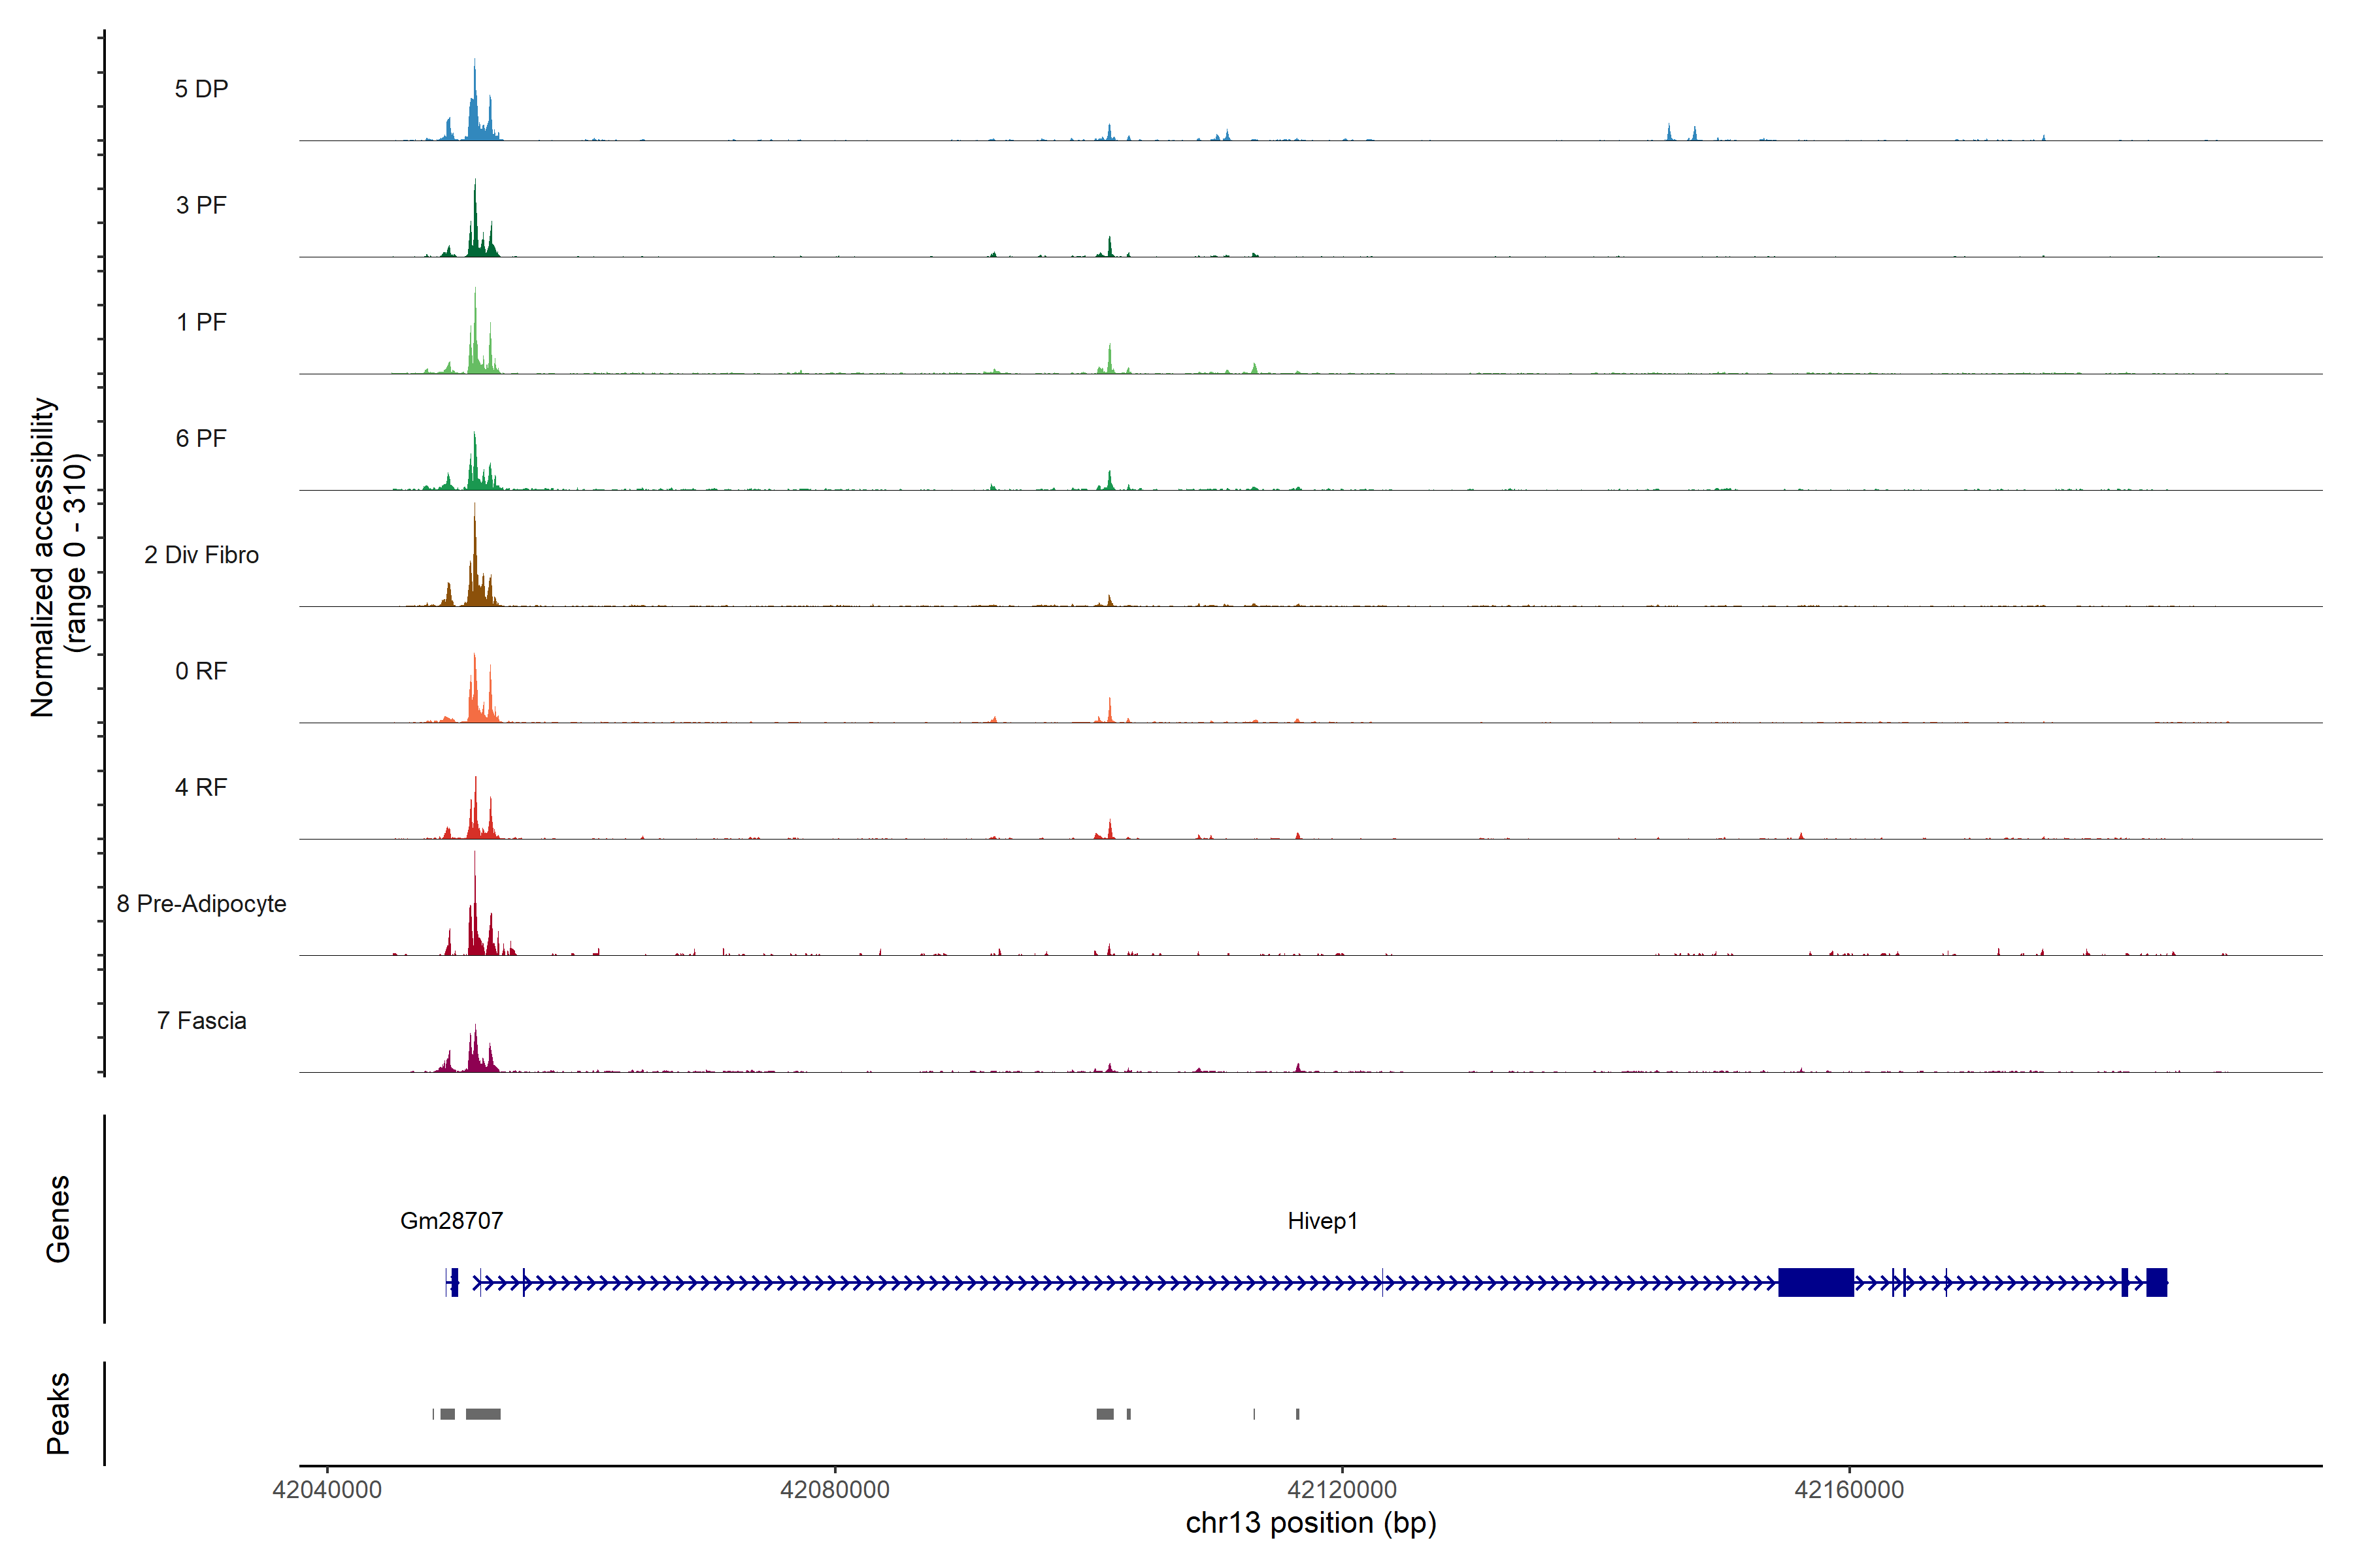Click the 42080000 axis tick label

tap(835, 1490)
